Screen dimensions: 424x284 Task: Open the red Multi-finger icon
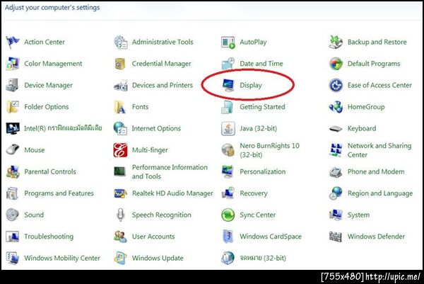120,150
